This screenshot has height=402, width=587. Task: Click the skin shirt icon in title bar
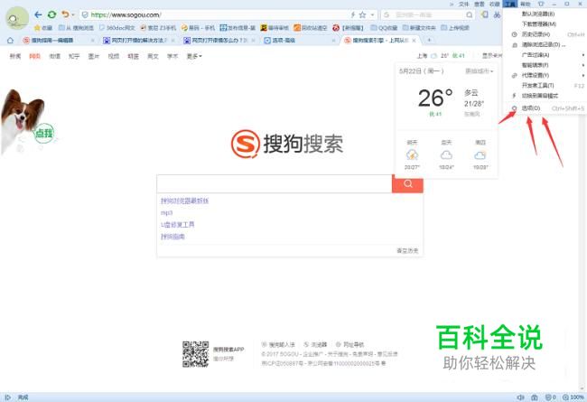pyautogui.click(x=541, y=4)
